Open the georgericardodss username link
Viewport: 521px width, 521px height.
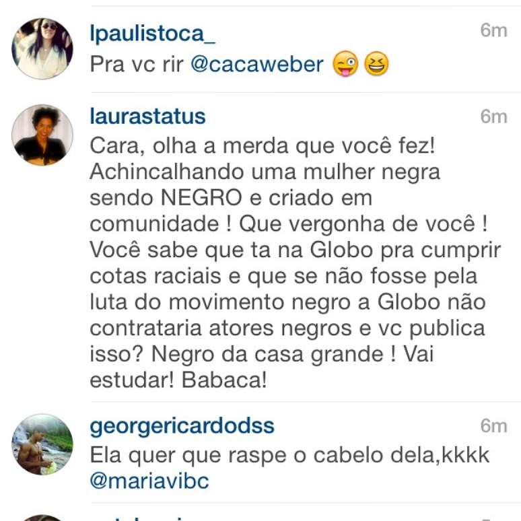(182, 427)
